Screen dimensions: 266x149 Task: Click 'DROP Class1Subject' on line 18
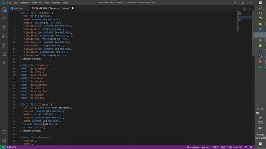tap(34, 69)
